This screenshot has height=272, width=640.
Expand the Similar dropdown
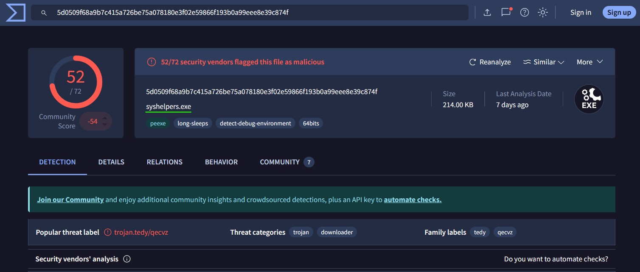(544, 62)
